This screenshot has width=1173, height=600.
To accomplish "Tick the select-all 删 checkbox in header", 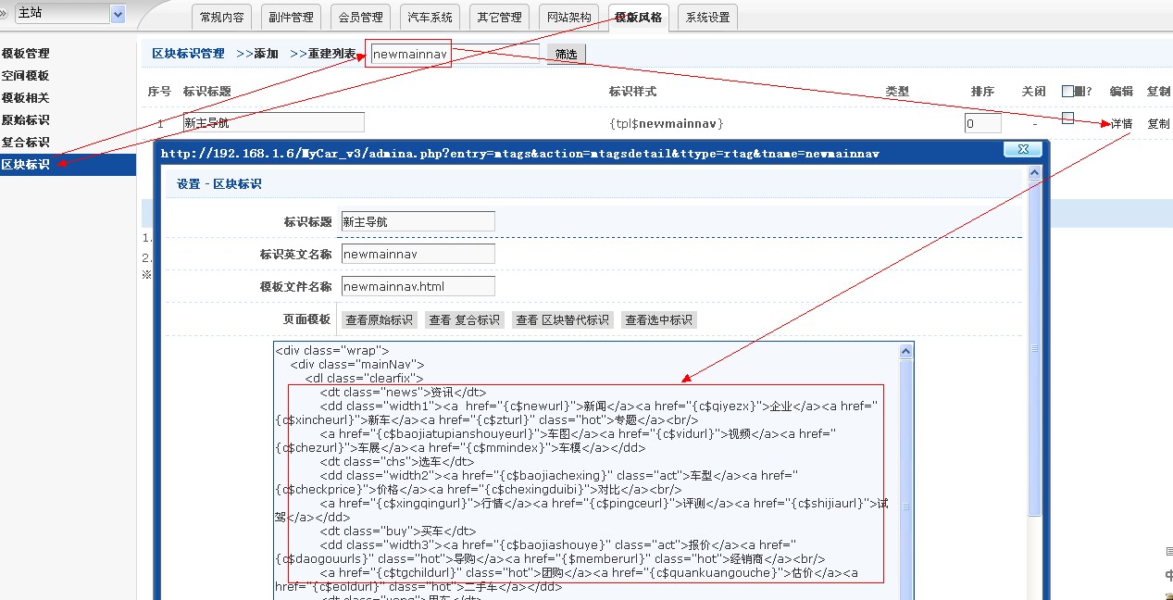I will tap(1067, 91).
